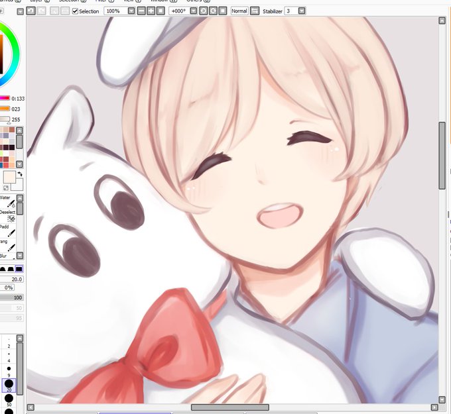Viewport: 451px width, 414px height.
Task: Select the flat hard brush edge shape
Action: (x=19, y=269)
